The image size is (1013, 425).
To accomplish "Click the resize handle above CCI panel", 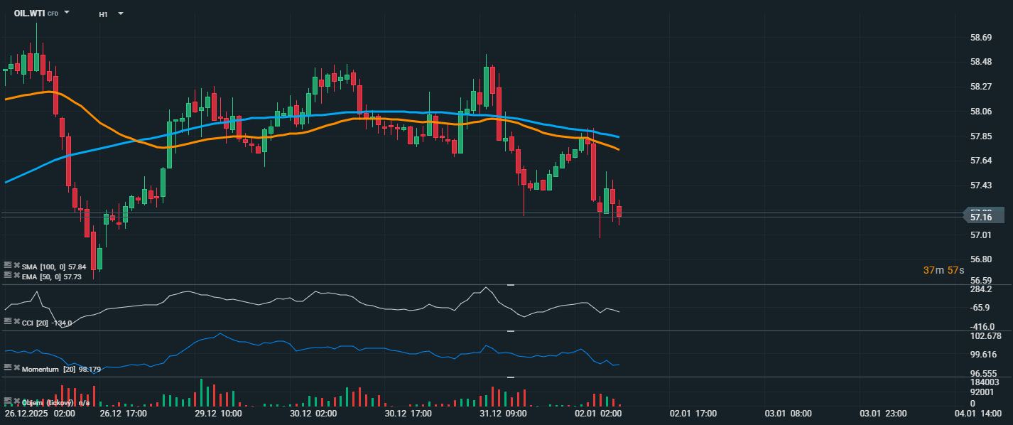I will [x=509, y=285].
